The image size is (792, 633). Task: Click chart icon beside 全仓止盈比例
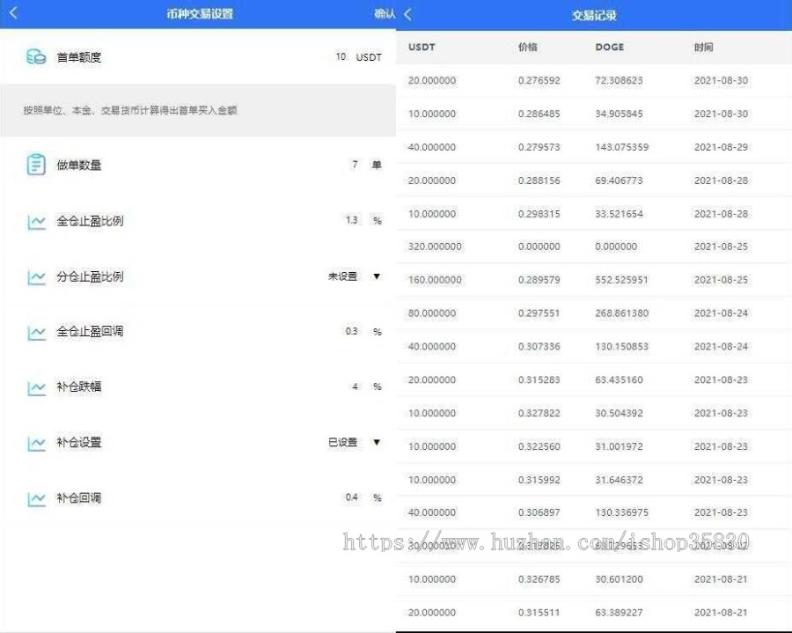(36, 221)
